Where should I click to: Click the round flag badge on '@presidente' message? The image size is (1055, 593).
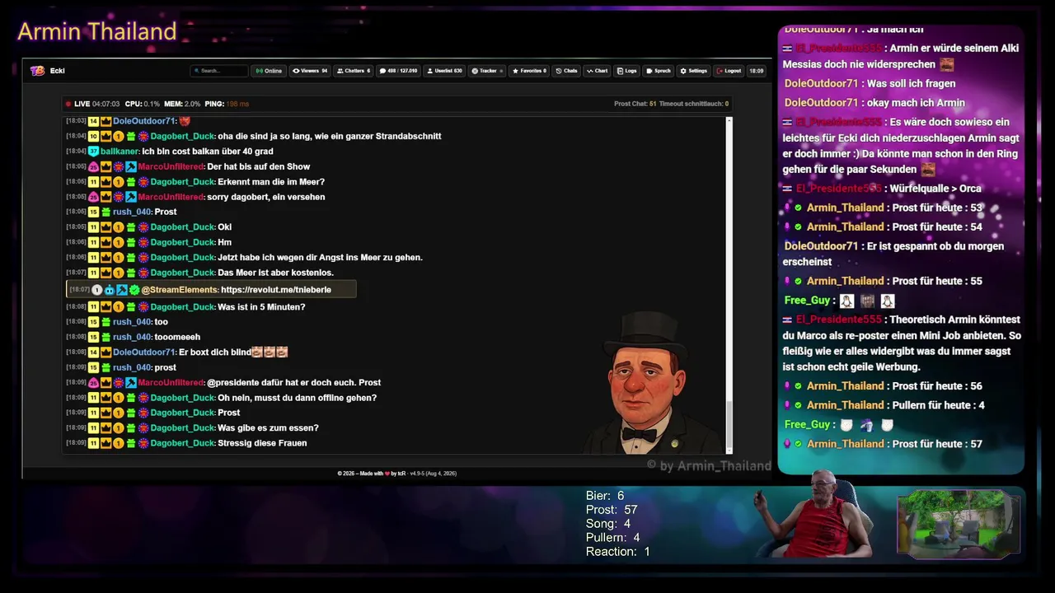click(119, 383)
